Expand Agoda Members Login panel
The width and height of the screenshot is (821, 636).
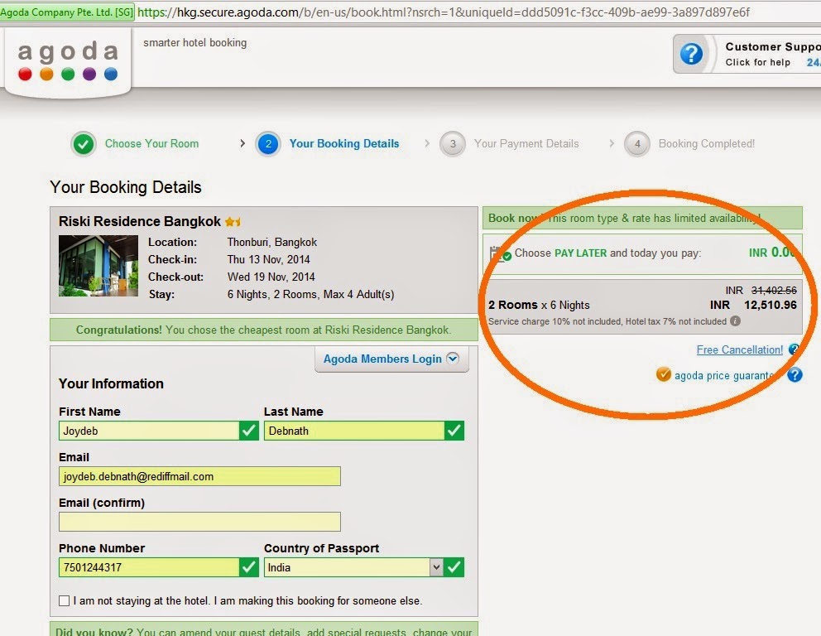(391, 359)
